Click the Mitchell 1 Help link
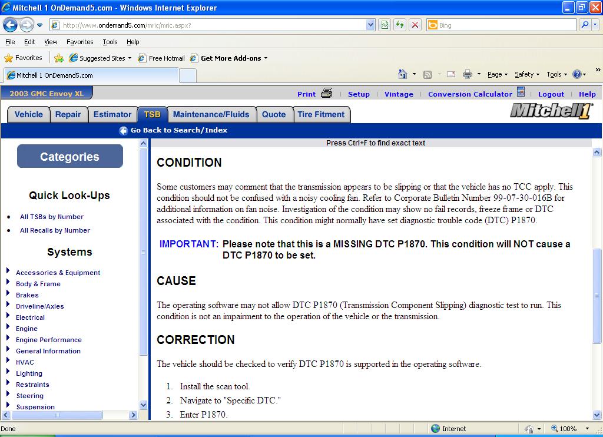The image size is (603, 437). coord(587,94)
